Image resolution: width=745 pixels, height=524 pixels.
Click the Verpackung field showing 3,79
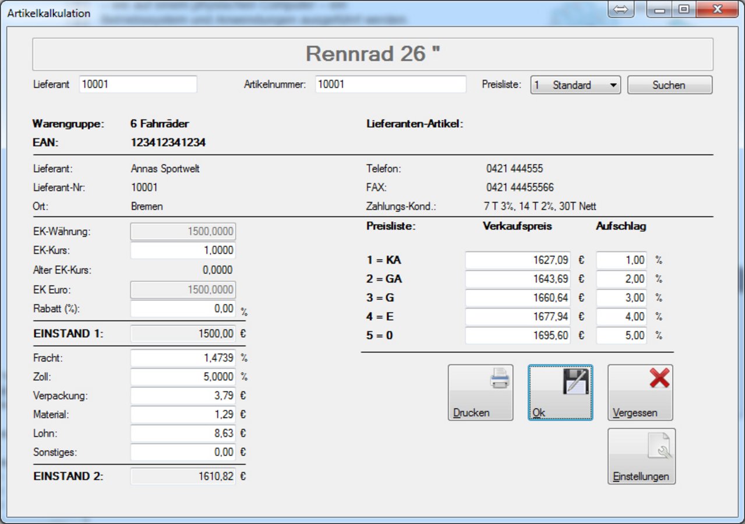tap(183, 396)
